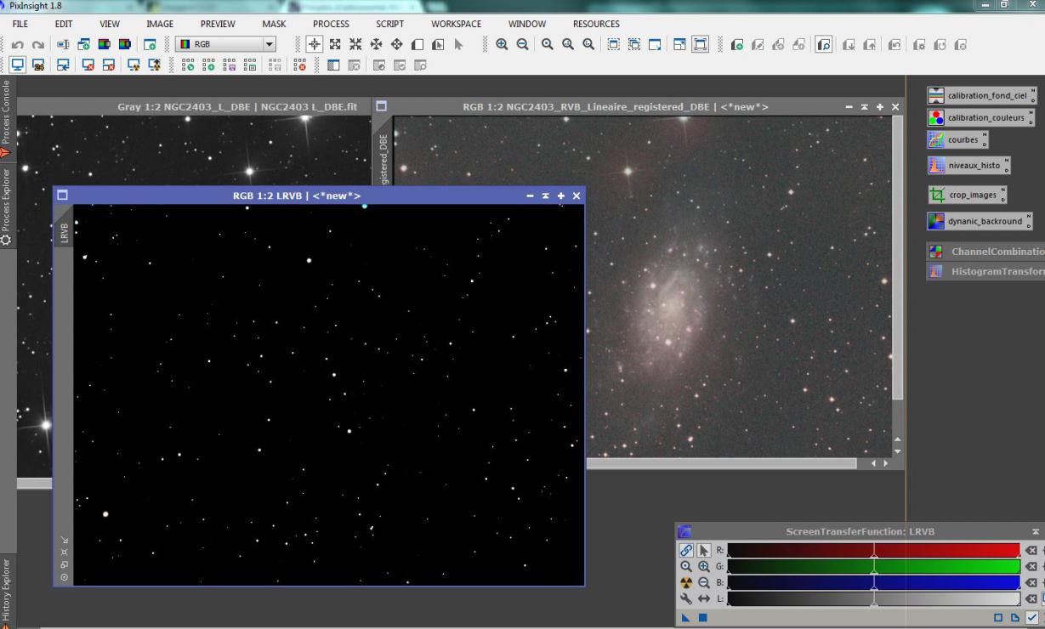Click the STF wrench settings icon
This screenshot has width=1045, height=629.
point(685,598)
